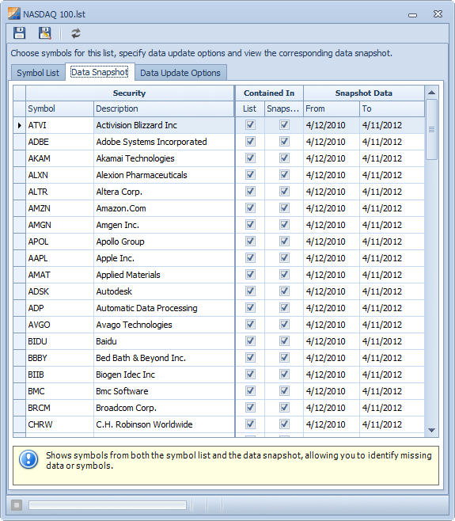455x521 pixels.
Task: Click the row header beside BBBY
Action: pyautogui.click(x=20, y=358)
